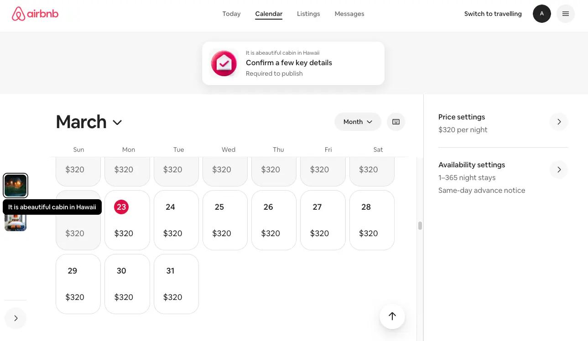Image resolution: width=588 pixels, height=341 pixels.
Task: Select March 23 calendar day
Action: click(127, 220)
